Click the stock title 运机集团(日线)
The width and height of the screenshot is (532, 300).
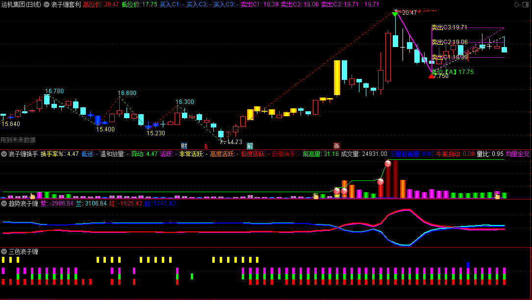(x=21, y=5)
